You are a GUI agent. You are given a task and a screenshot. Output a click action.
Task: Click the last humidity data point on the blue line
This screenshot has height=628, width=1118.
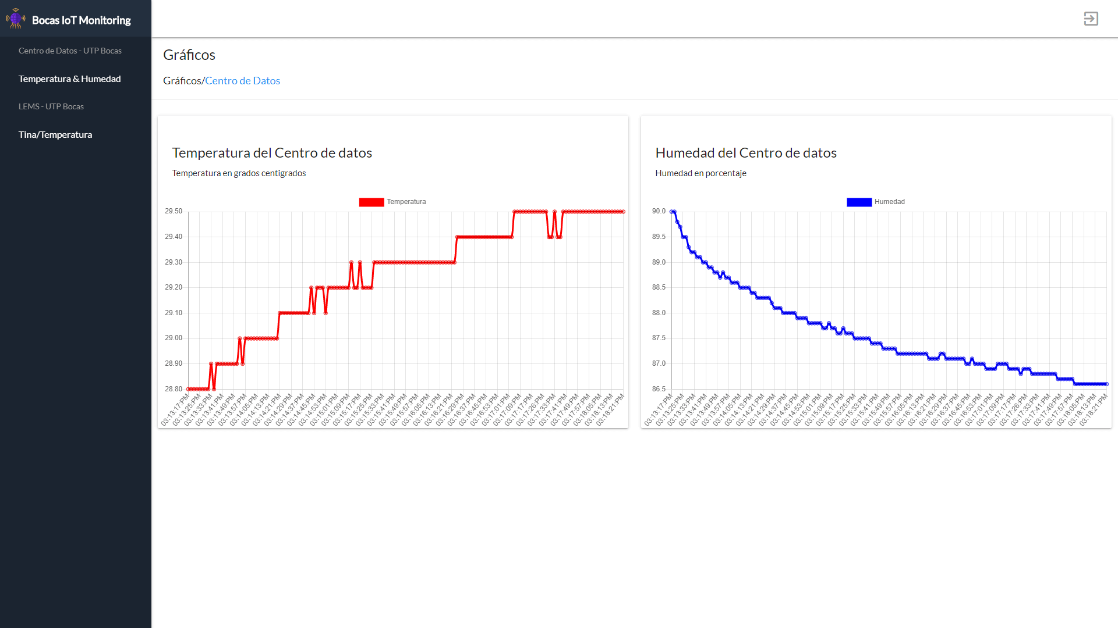click(x=1106, y=384)
